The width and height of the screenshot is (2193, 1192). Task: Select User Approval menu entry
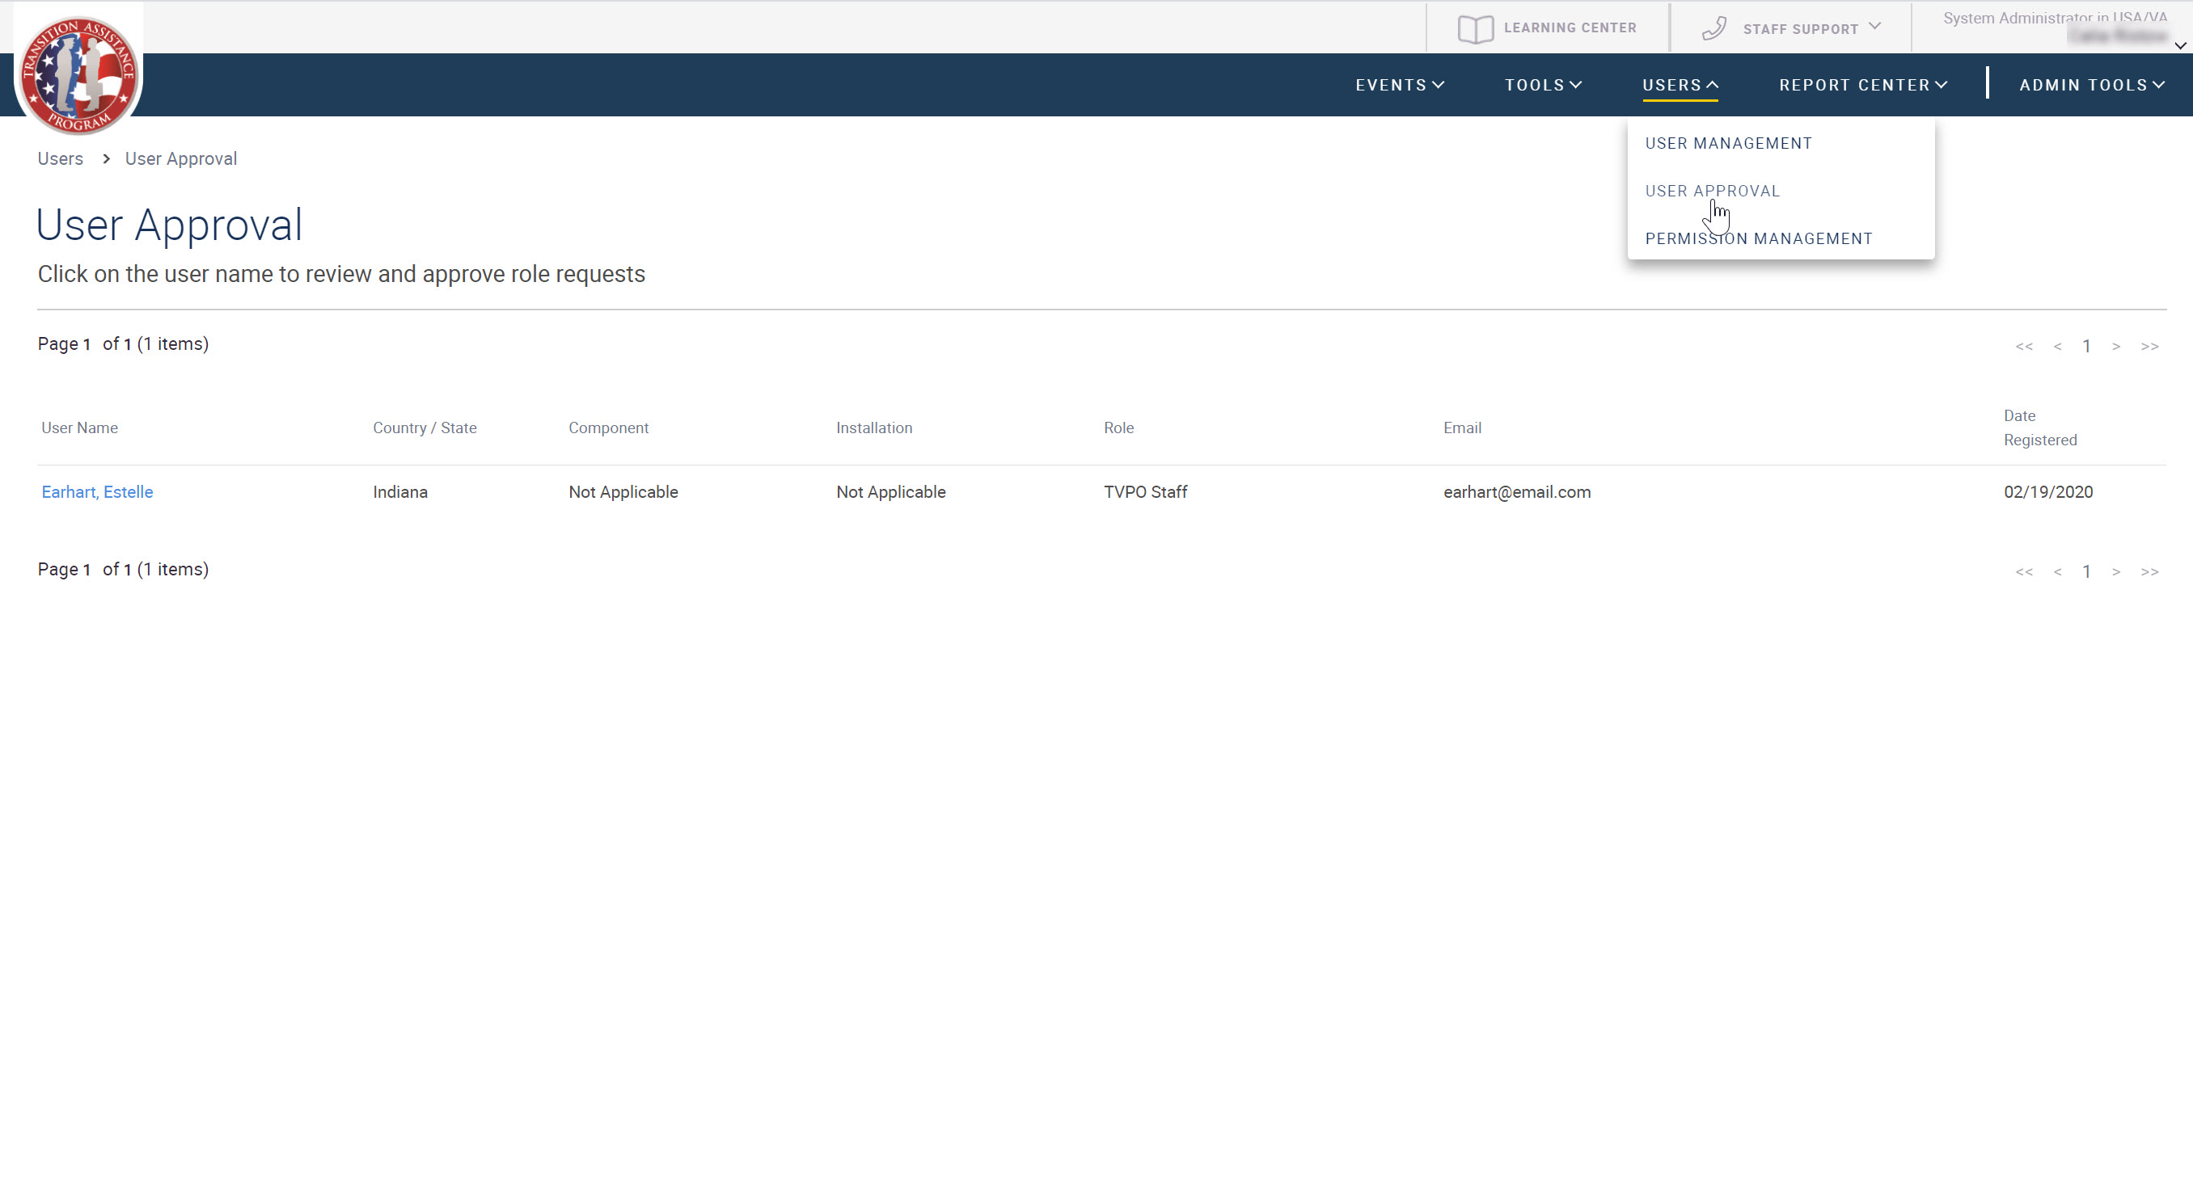tap(1712, 191)
